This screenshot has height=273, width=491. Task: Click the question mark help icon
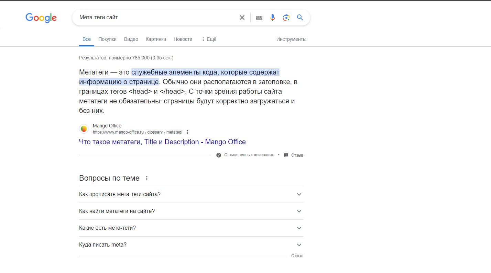pos(219,155)
